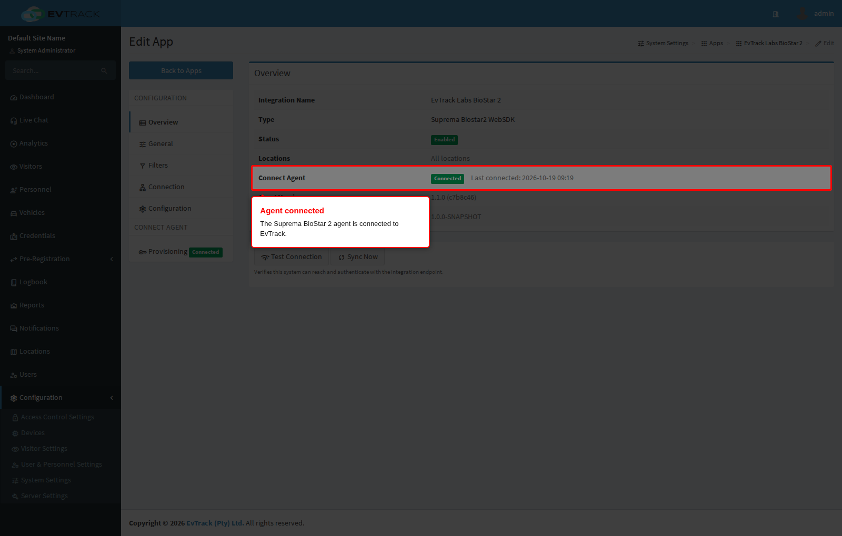Click the search magnifier icon in sidebar

click(x=104, y=70)
